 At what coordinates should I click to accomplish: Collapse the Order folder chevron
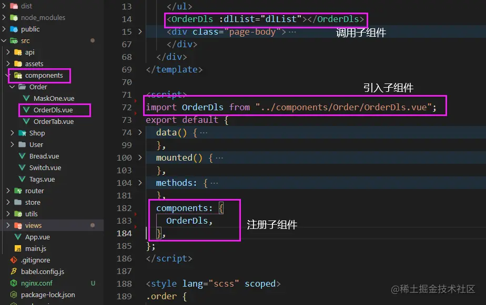[13, 87]
